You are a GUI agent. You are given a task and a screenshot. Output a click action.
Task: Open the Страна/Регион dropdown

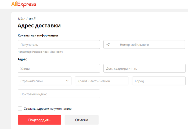click(x=42, y=81)
